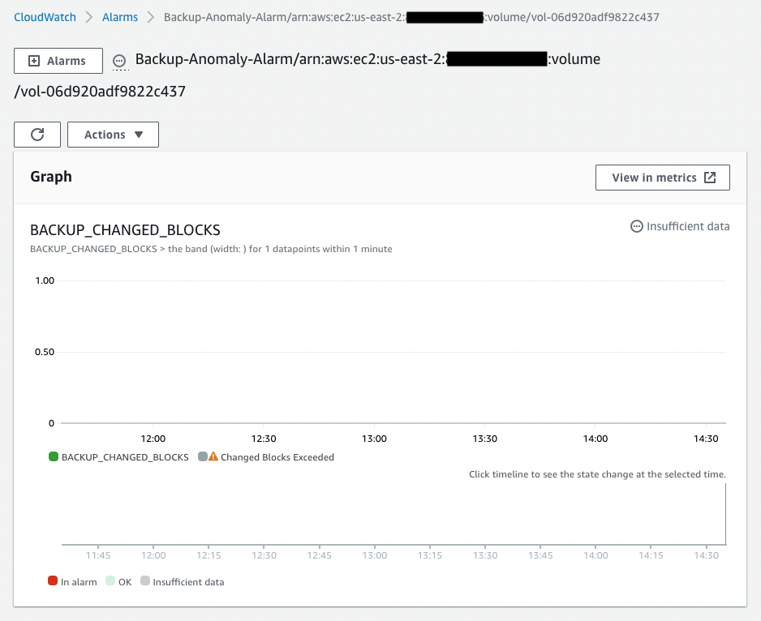Click the Alarms button at top left
Image resolution: width=761 pixels, height=621 pixels.
(x=58, y=60)
